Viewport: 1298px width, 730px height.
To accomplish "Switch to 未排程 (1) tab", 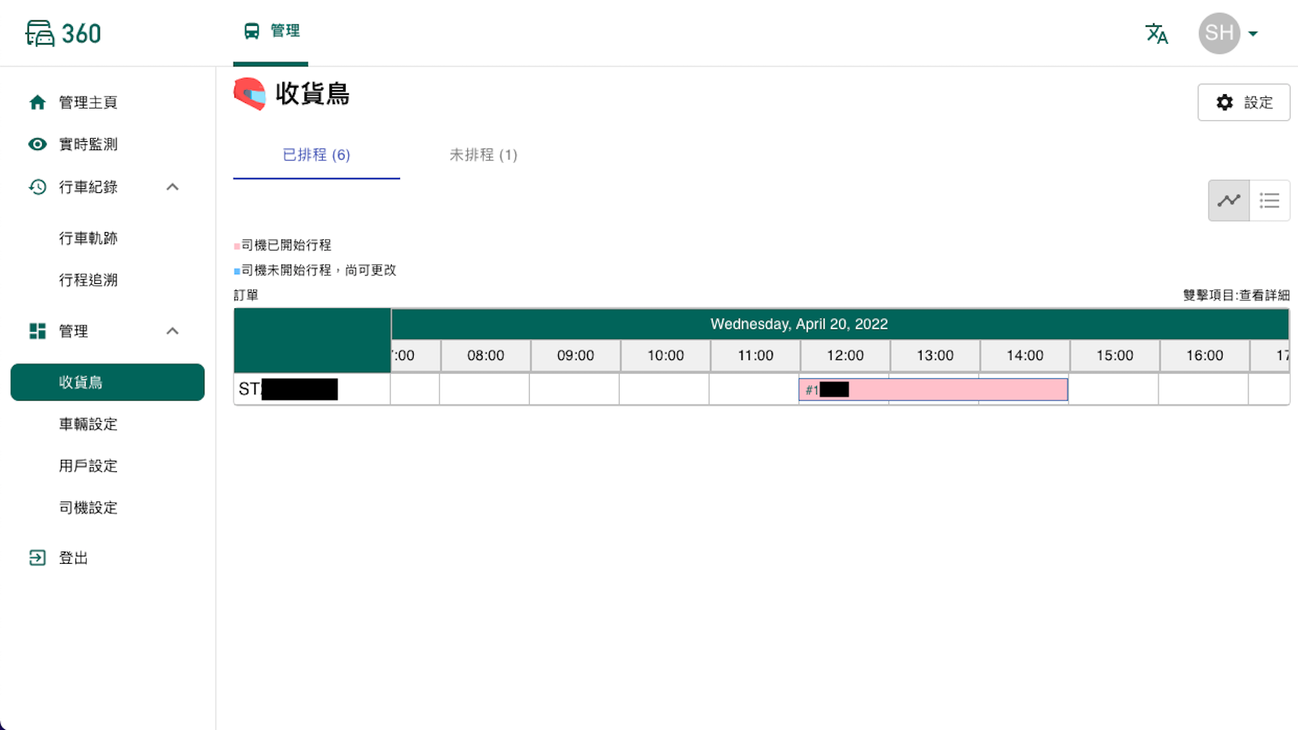I will pyautogui.click(x=484, y=155).
